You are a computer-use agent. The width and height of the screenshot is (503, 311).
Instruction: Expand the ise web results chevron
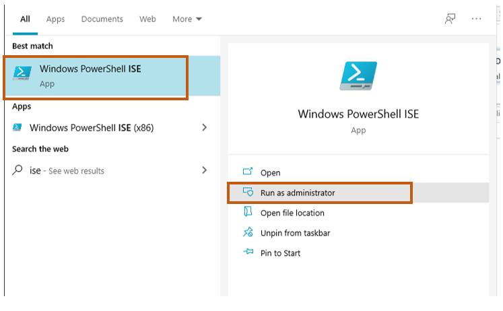tap(204, 170)
